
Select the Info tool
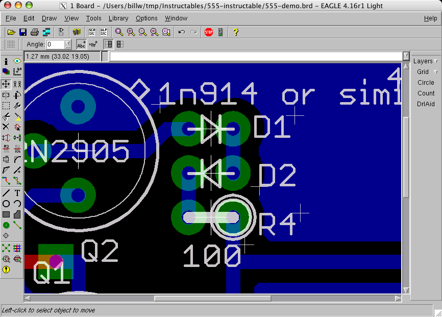coord(6,61)
